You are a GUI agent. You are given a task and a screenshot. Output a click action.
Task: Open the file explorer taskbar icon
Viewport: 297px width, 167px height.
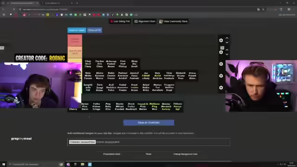tap(83, 164)
